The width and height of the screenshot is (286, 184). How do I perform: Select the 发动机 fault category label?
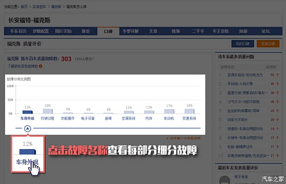coord(169,118)
